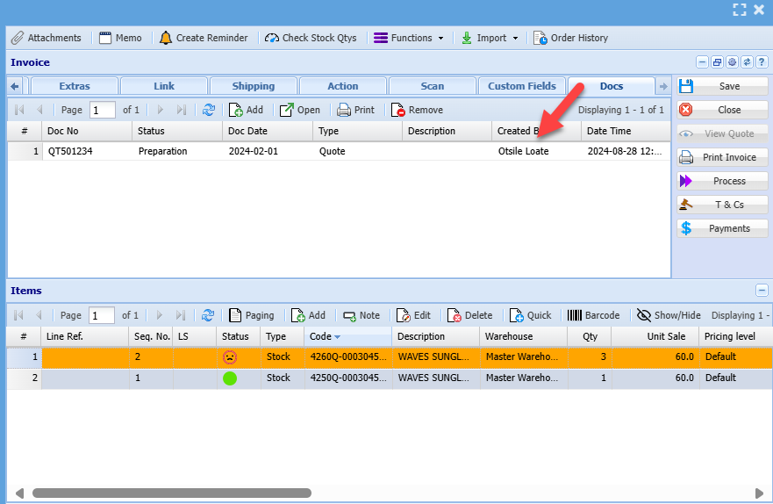The height and width of the screenshot is (504, 773).
Task: Open the Memo tool
Action: pyautogui.click(x=120, y=38)
